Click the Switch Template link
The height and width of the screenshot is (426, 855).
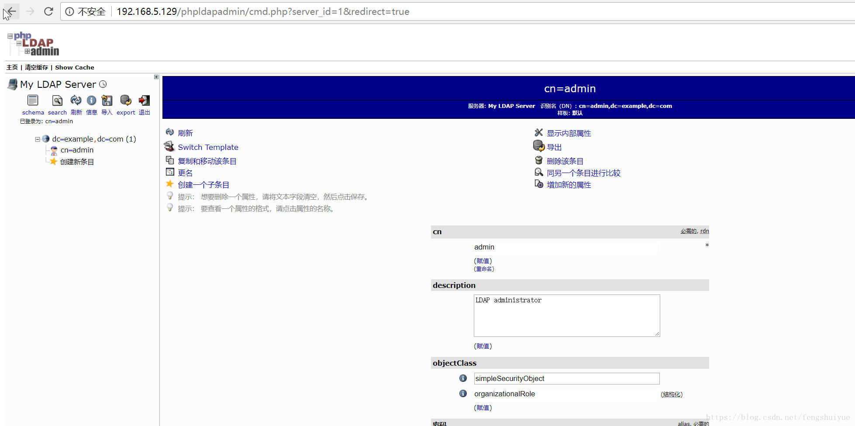click(208, 147)
